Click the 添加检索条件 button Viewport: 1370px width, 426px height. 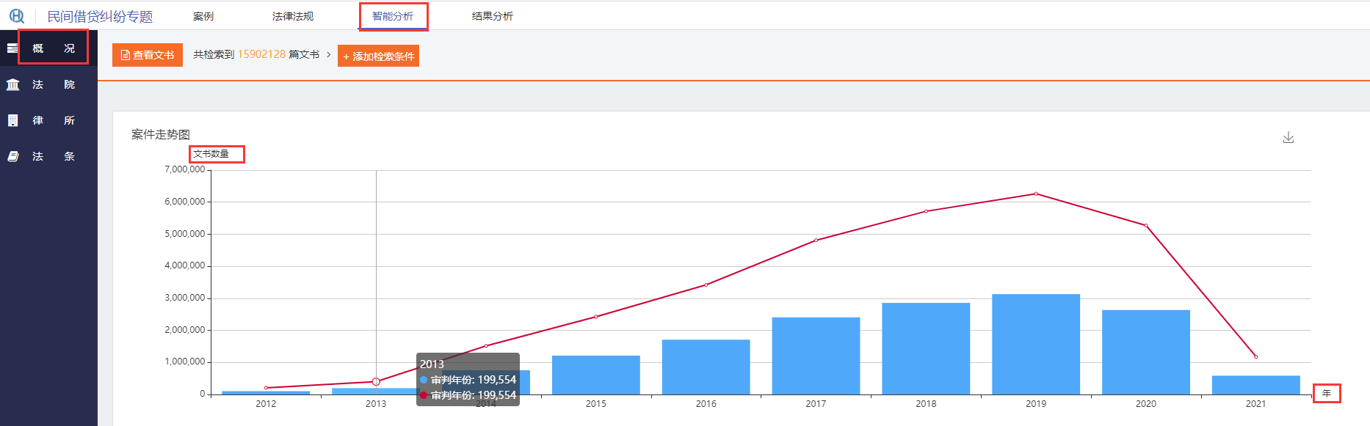378,56
